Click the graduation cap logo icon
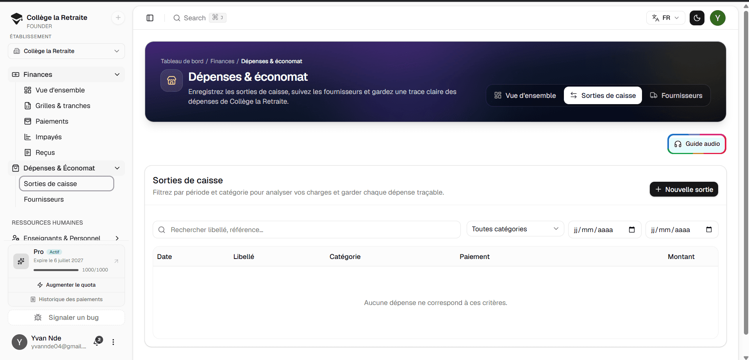The height and width of the screenshot is (360, 749). click(x=16, y=18)
